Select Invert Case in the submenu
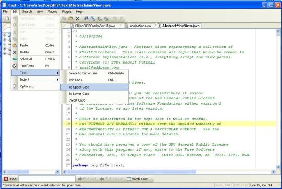Screen dimensions: 282x189 (x=94, y=100)
